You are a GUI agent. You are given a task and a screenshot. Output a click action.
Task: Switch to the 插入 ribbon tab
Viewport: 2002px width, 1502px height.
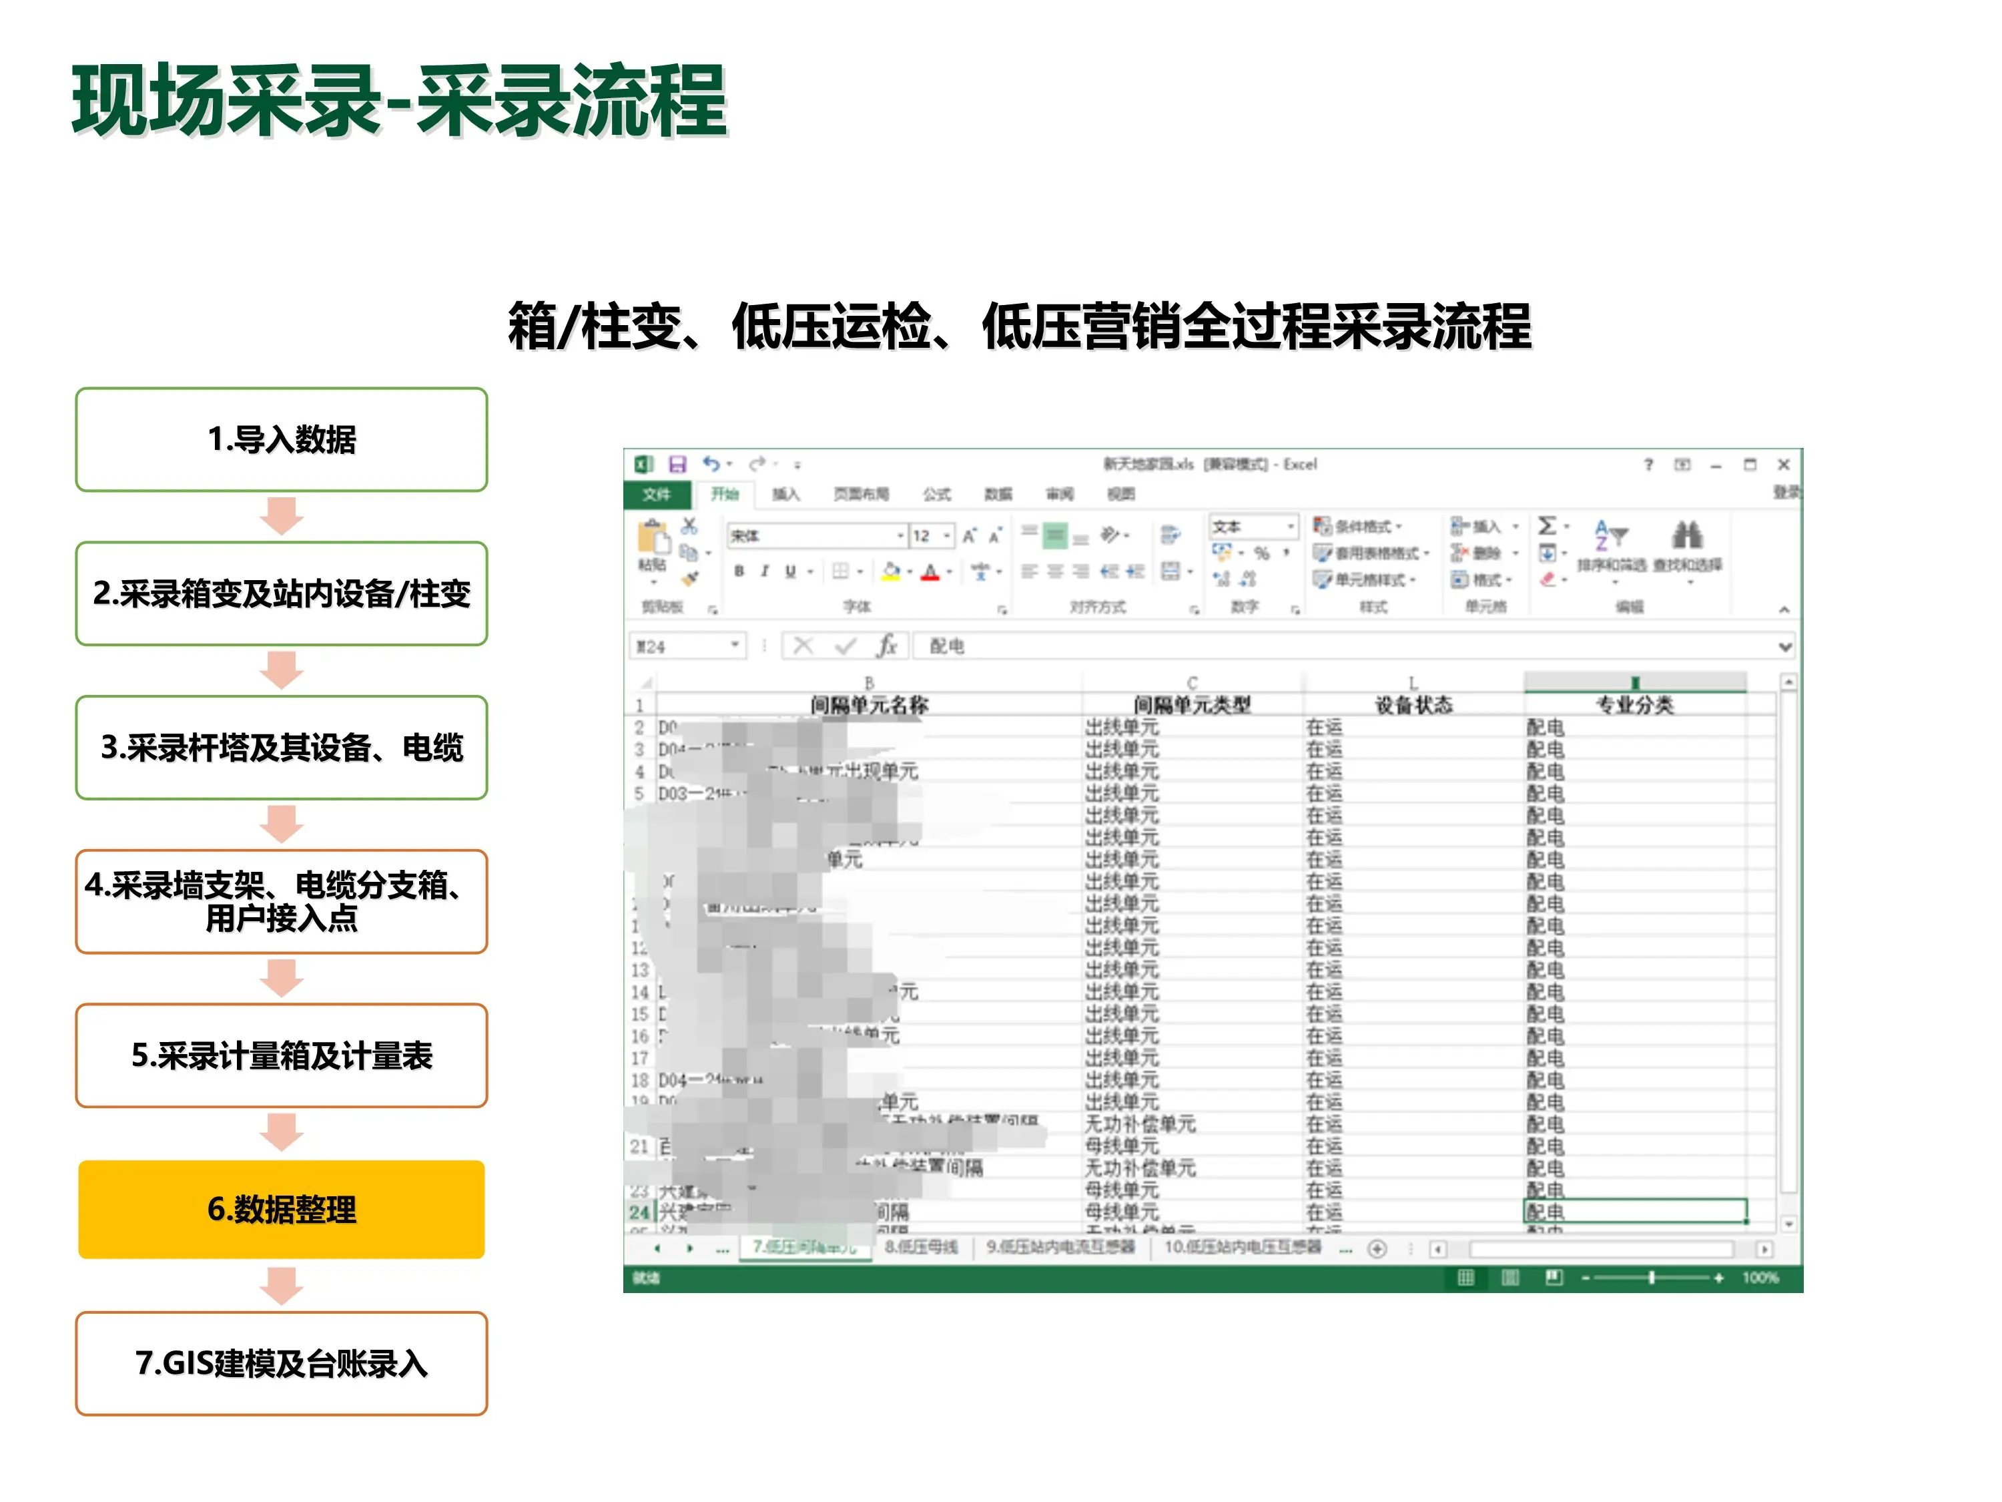pos(785,495)
